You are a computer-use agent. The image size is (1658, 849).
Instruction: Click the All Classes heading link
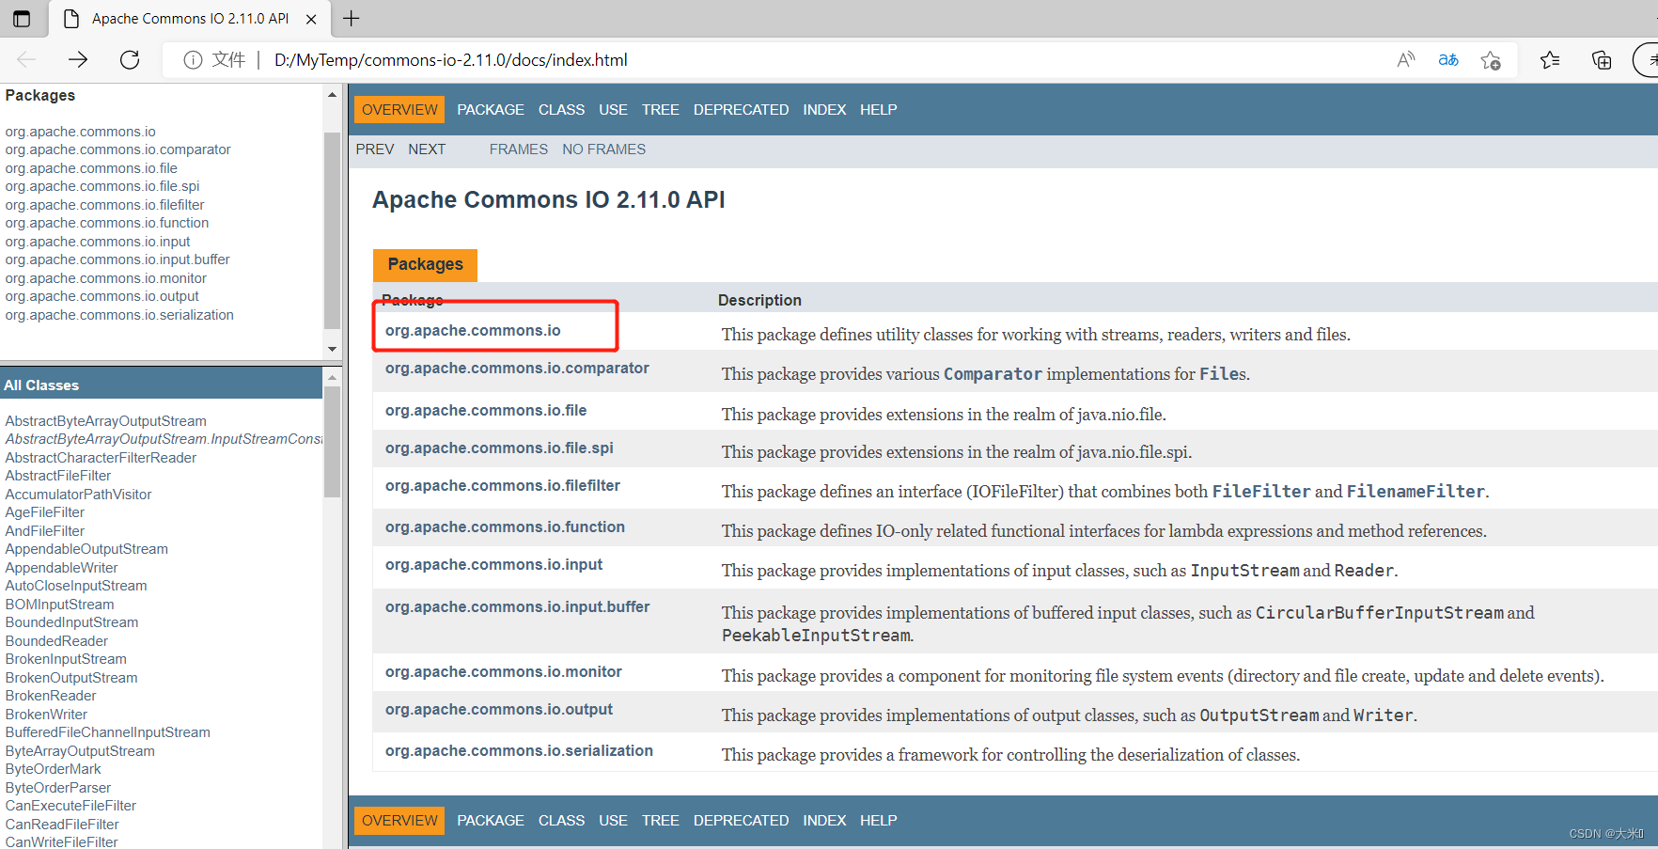coord(41,385)
